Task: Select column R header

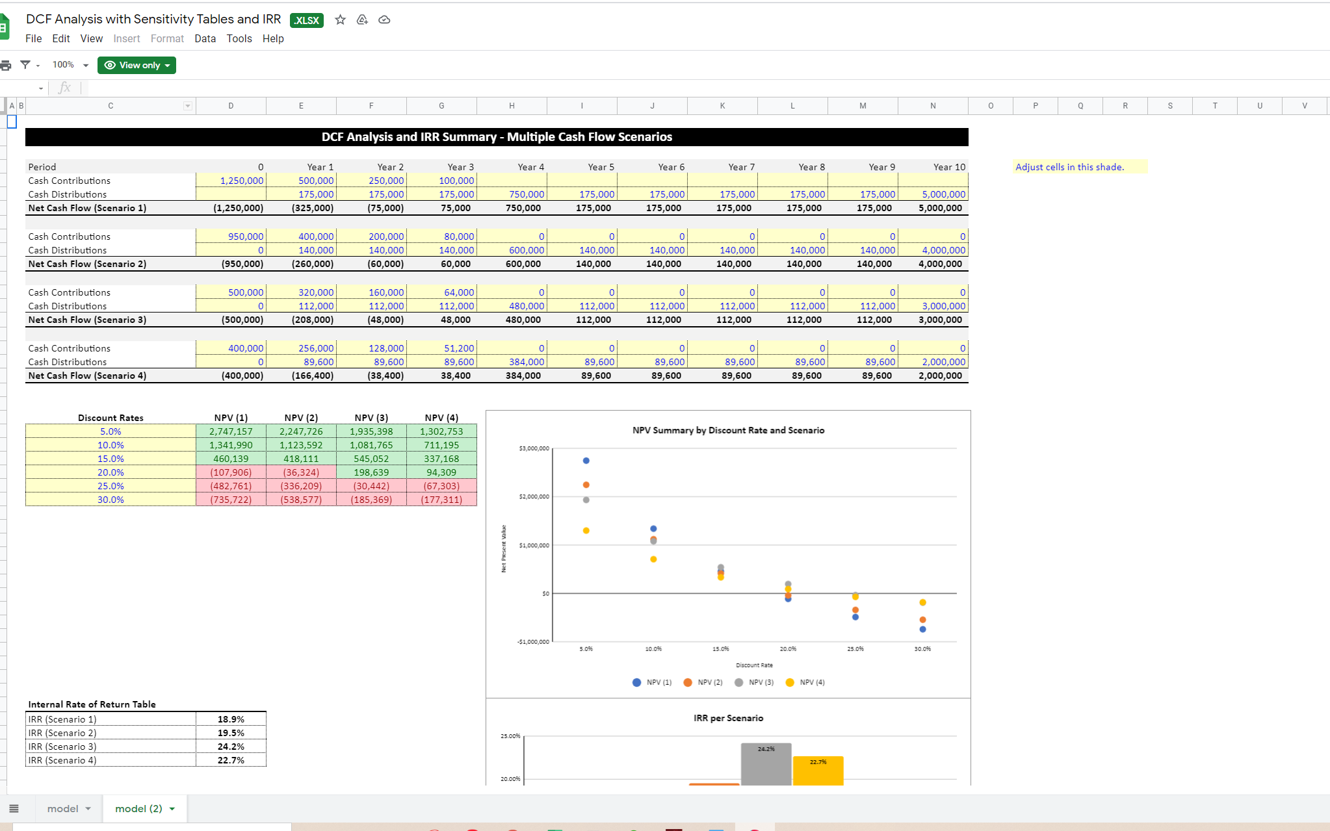Action: tap(1125, 106)
